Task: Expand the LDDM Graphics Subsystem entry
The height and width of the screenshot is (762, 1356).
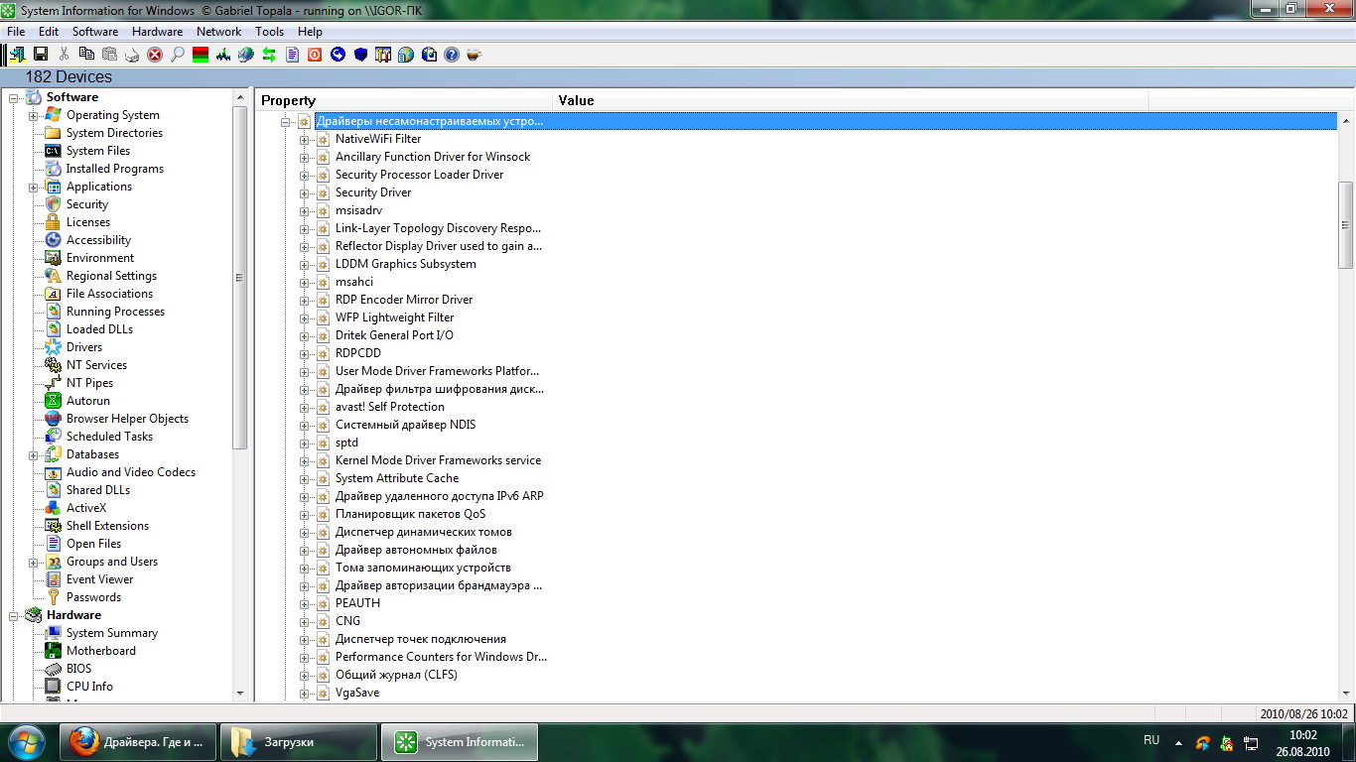Action: click(305, 264)
